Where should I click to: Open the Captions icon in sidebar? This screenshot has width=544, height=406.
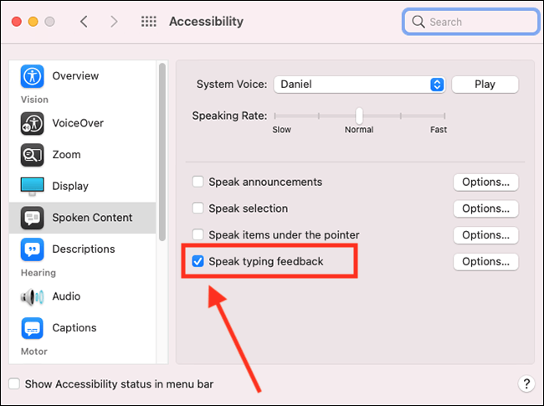[x=32, y=328]
